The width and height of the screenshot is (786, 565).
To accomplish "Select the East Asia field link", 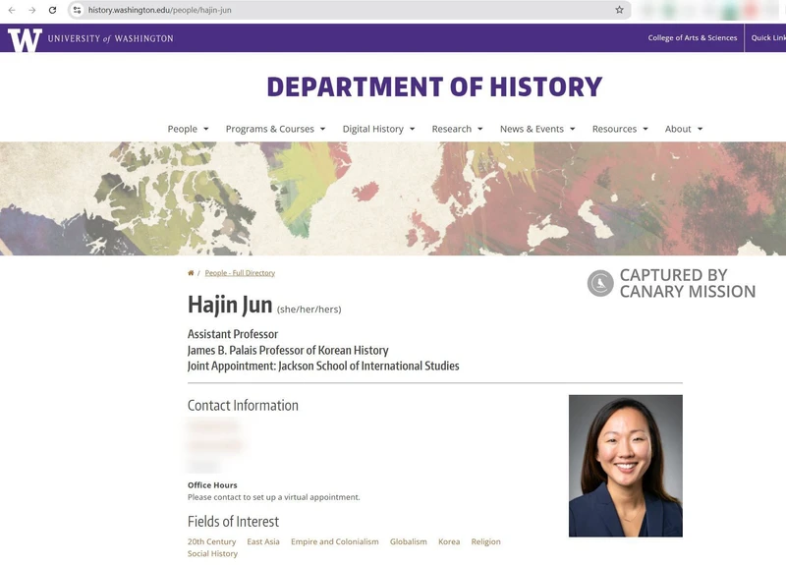I will click(263, 541).
